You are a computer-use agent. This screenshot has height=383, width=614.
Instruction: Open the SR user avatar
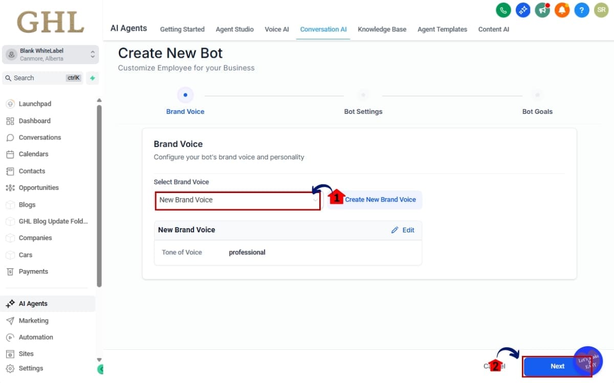601,10
